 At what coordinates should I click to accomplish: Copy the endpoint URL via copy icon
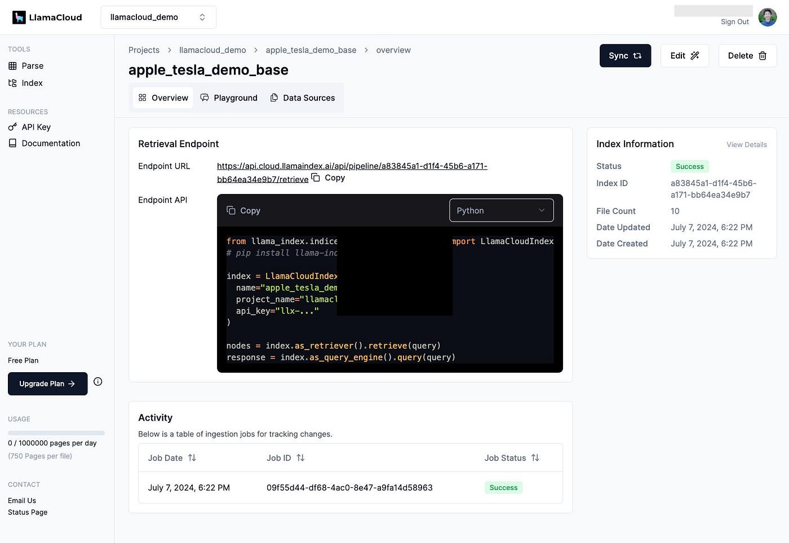coord(316,178)
